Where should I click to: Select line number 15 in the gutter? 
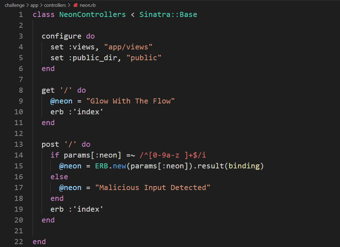coord(19,166)
